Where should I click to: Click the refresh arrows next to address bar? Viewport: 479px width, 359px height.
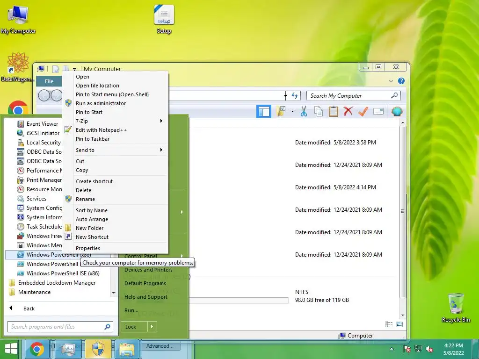295,95
